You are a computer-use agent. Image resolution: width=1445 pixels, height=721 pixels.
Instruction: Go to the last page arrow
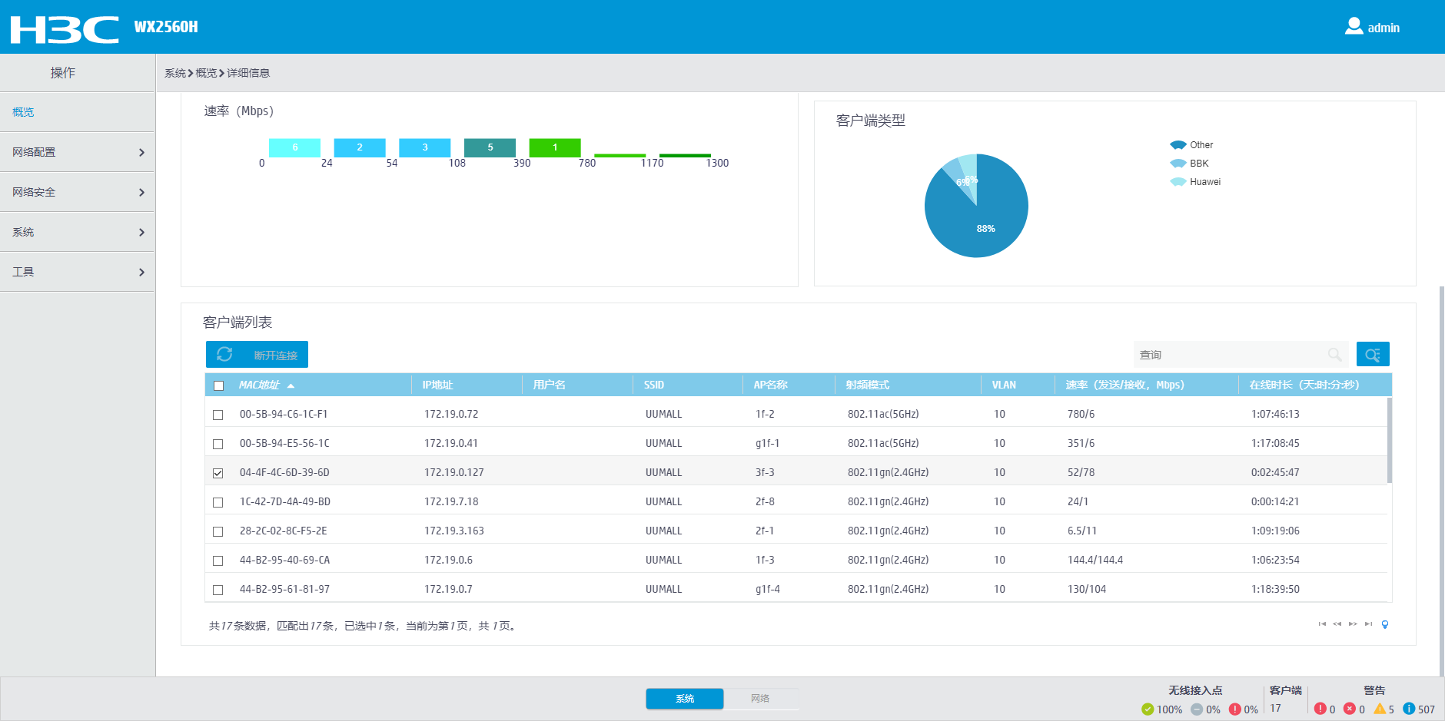[1368, 624]
